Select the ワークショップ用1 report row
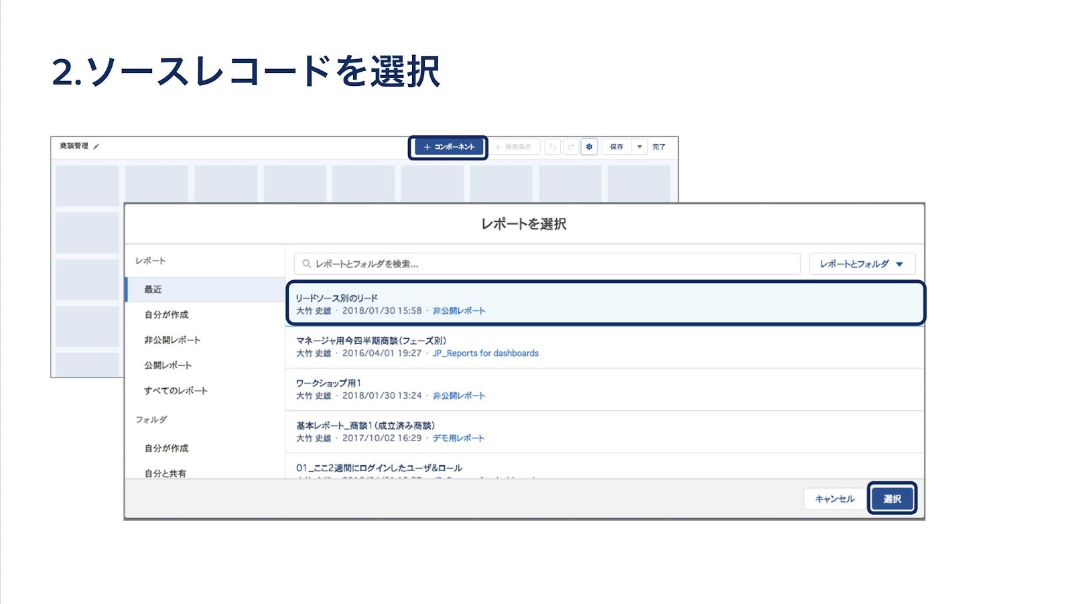 pos(606,389)
